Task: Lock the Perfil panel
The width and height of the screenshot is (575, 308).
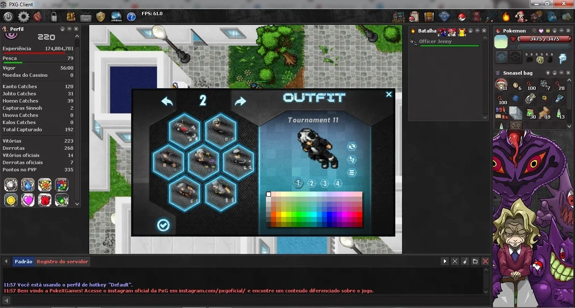Action: 63,29
